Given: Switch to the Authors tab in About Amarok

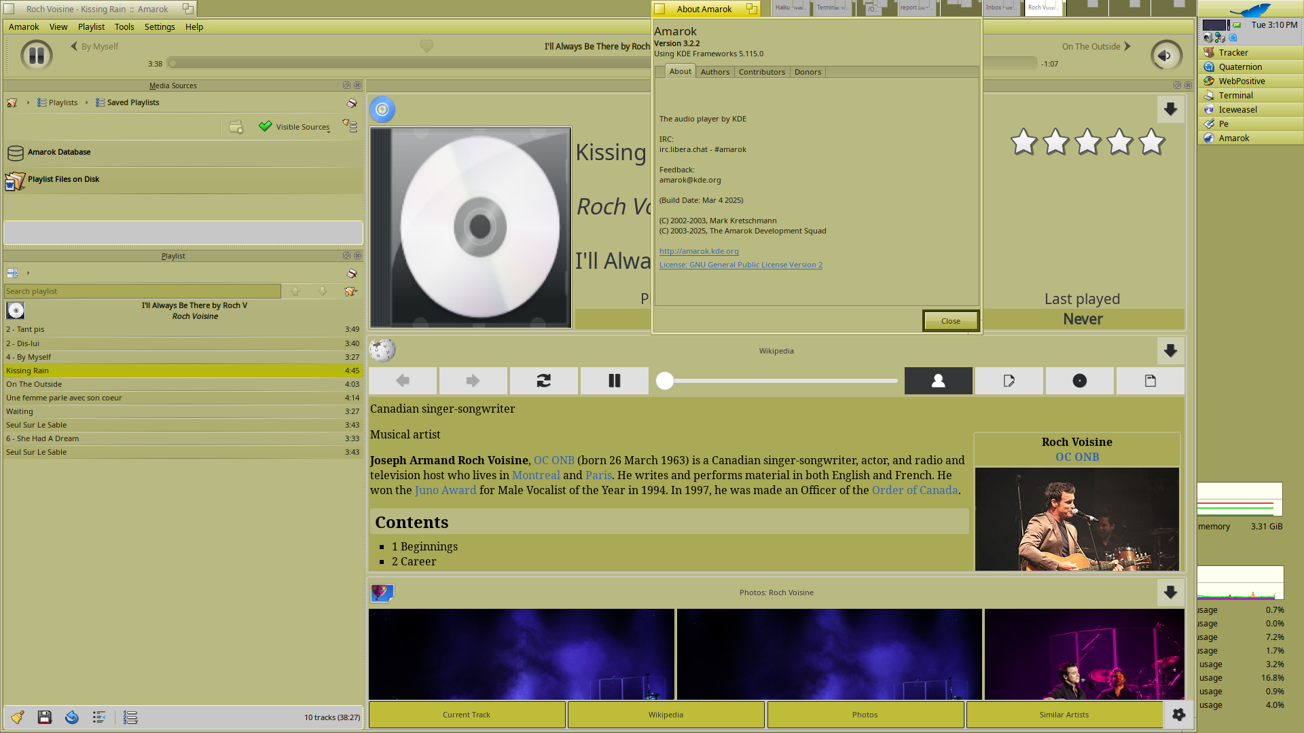Looking at the screenshot, I should click(715, 72).
